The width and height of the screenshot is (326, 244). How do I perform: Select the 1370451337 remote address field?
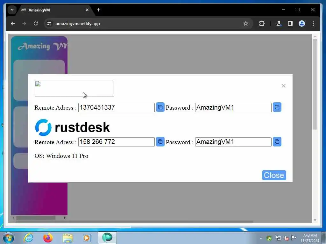117,107
